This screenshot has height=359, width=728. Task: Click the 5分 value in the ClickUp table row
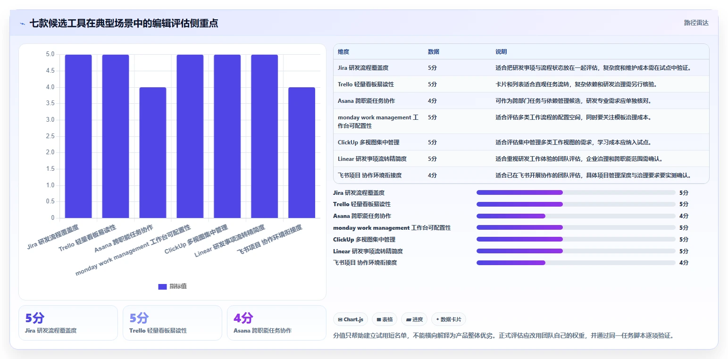432,142
